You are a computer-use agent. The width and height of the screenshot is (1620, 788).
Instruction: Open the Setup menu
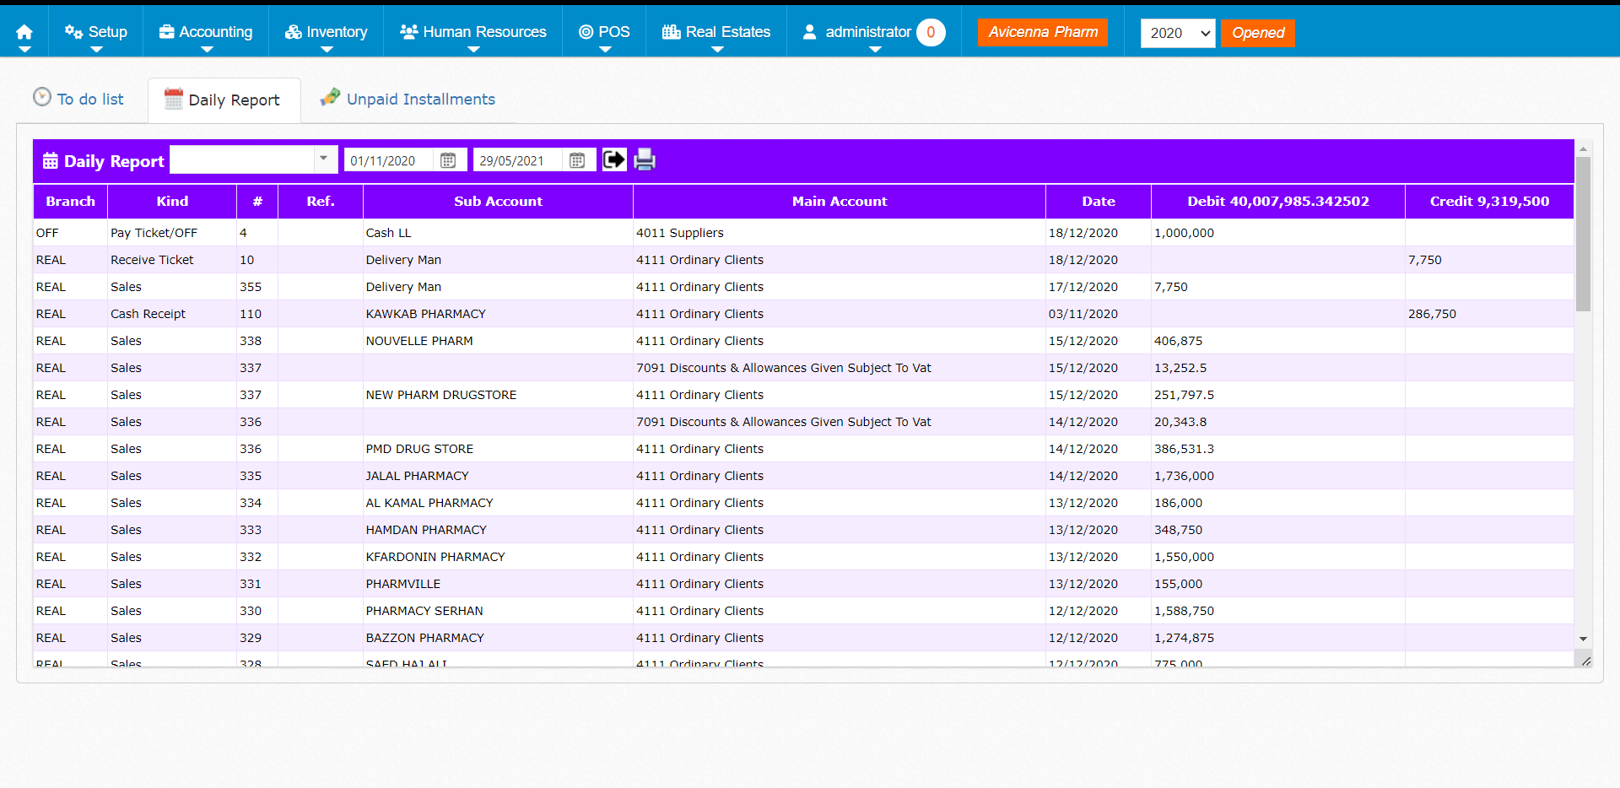[x=96, y=32]
